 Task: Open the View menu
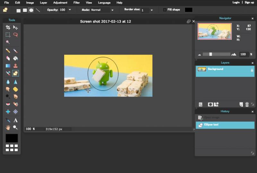click(x=89, y=3)
